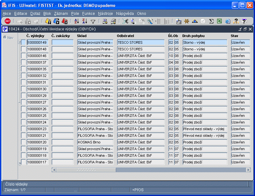Image resolution: width=255 pixels, height=196 pixels.
Task: Click Odběratel TESCO STORES in row 1000000148
Action: [141, 49]
